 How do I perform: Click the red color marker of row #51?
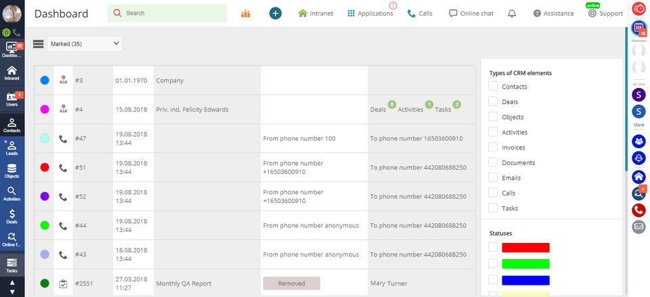[x=45, y=167]
